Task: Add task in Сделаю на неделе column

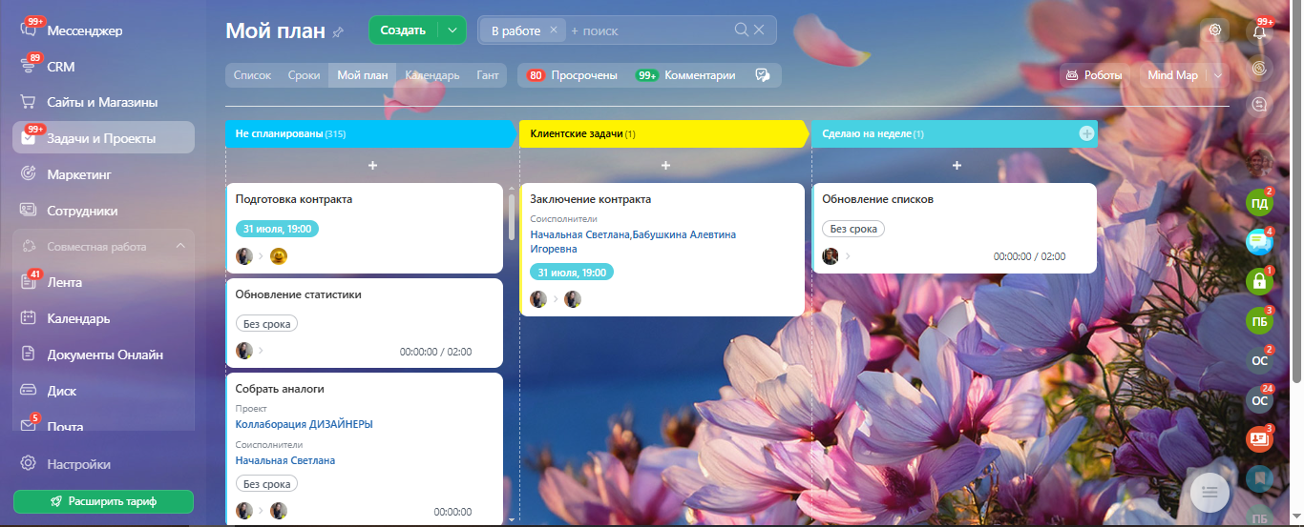Action: (x=957, y=166)
